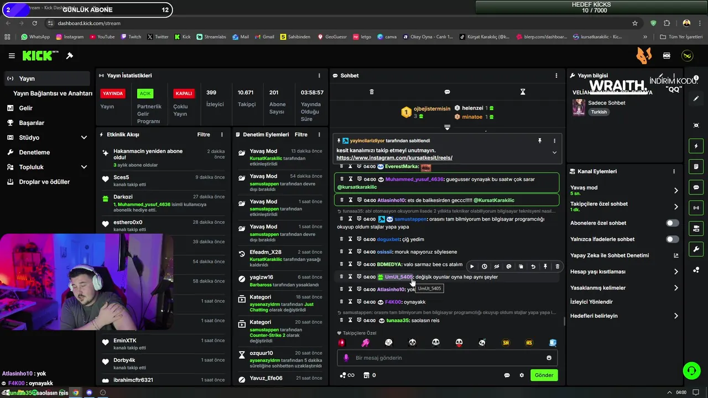Screen dimensions: 708x398
Task: Open the Etkinlik Akışı Filtre dropdown
Action: click(x=204, y=134)
